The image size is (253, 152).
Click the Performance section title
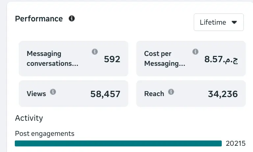point(39,19)
